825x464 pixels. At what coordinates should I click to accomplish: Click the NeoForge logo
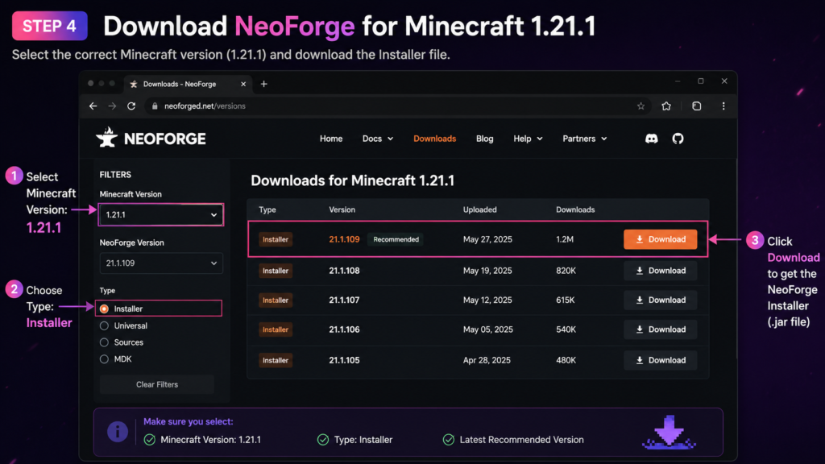(151, 138)
